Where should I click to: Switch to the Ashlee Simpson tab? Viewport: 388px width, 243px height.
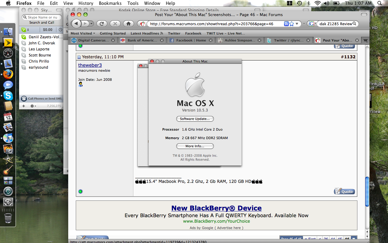239,40
